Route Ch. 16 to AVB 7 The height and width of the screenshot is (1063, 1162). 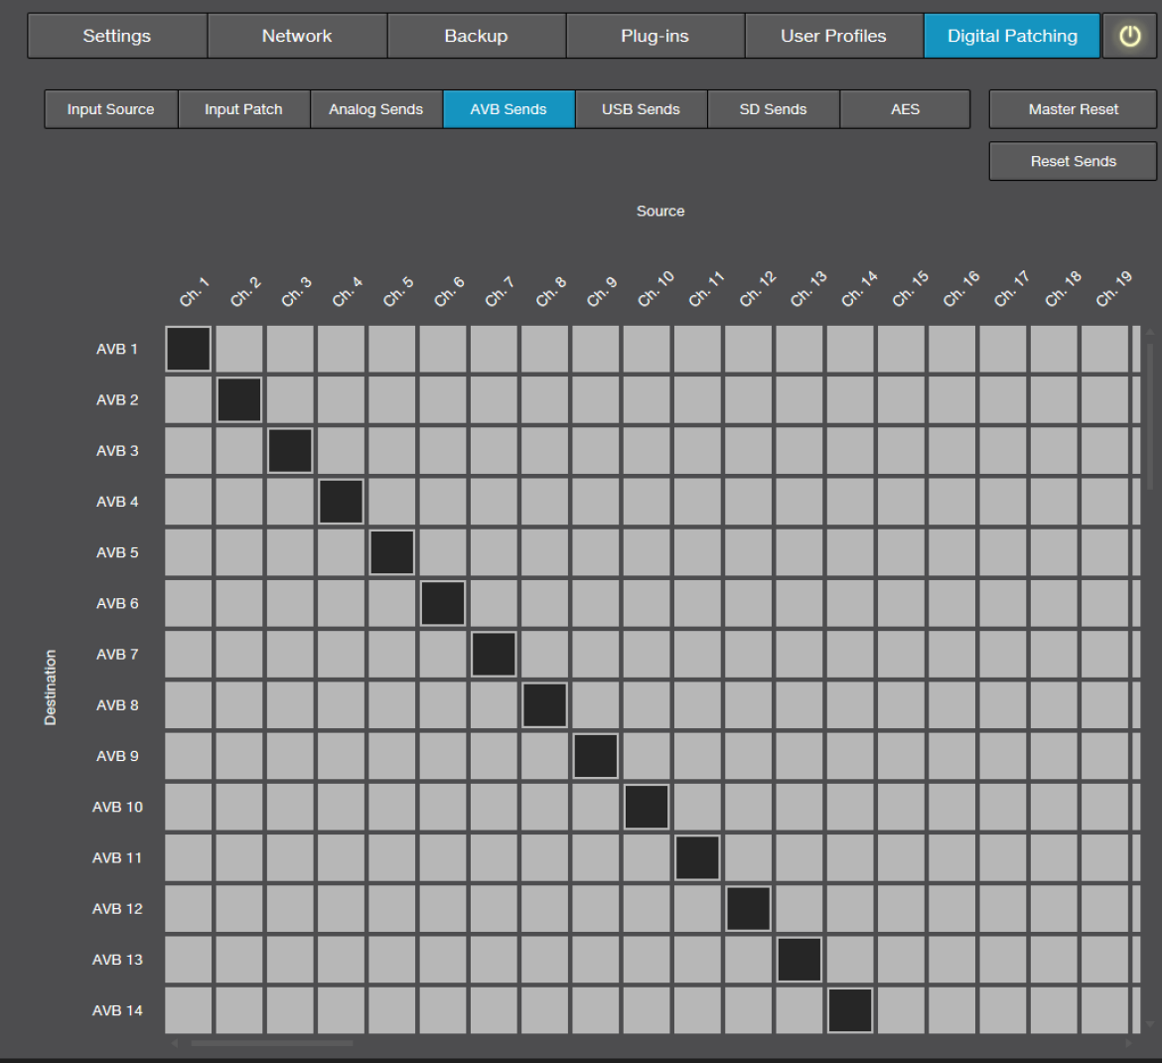[x=952, y=654]
